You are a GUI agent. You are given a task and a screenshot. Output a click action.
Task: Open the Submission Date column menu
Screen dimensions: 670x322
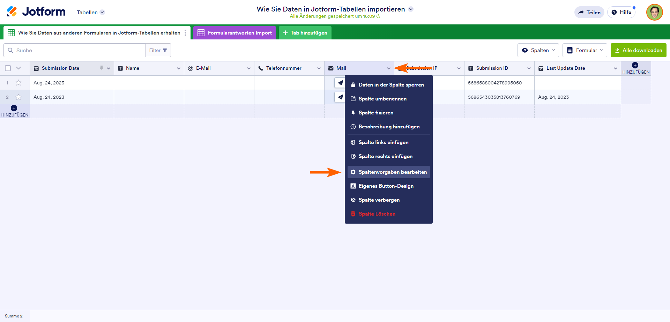[109, 68]
